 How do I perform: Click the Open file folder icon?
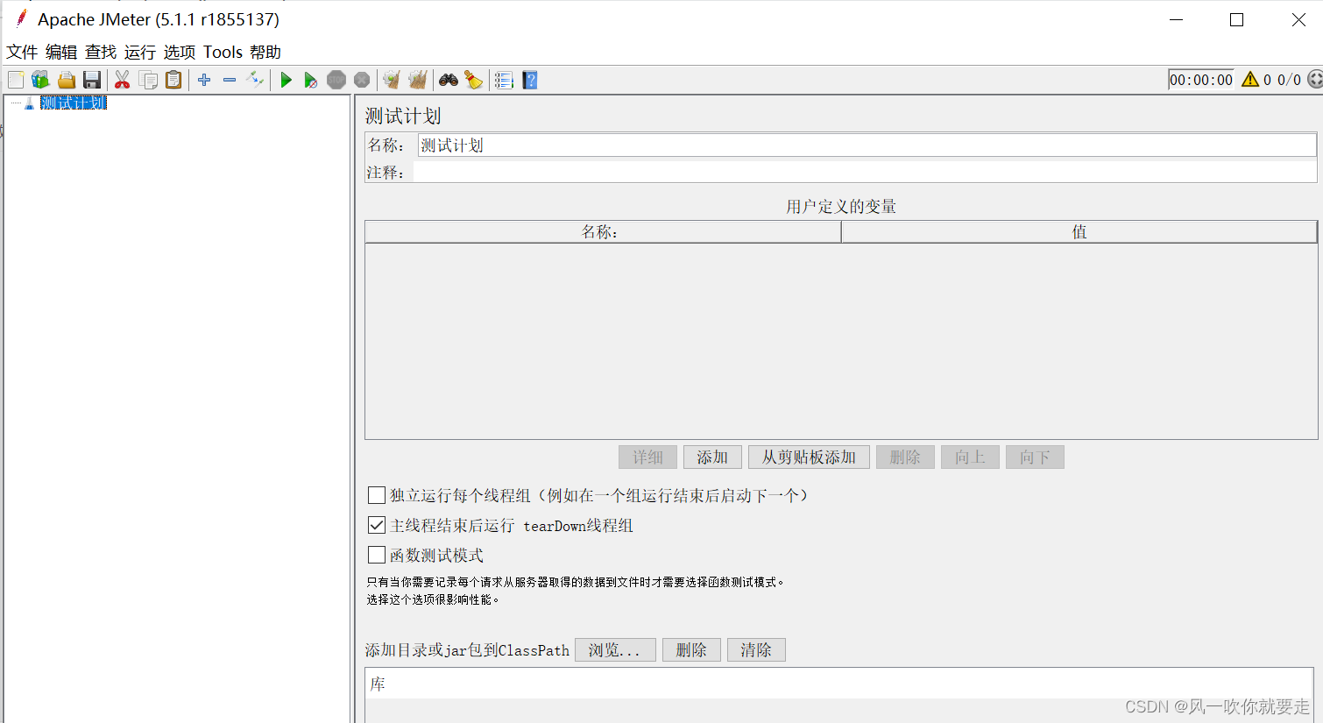pos(66,80)
